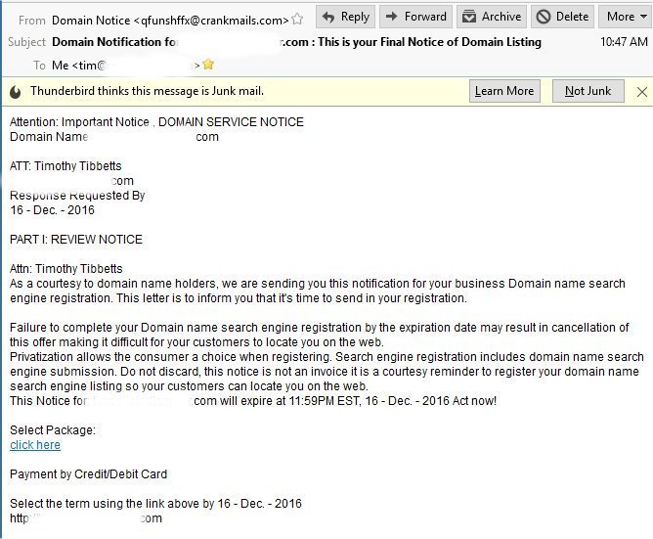This screenshot has width=653, height=539.
Task: Click the Archive button label
Action: click(501, 17)
